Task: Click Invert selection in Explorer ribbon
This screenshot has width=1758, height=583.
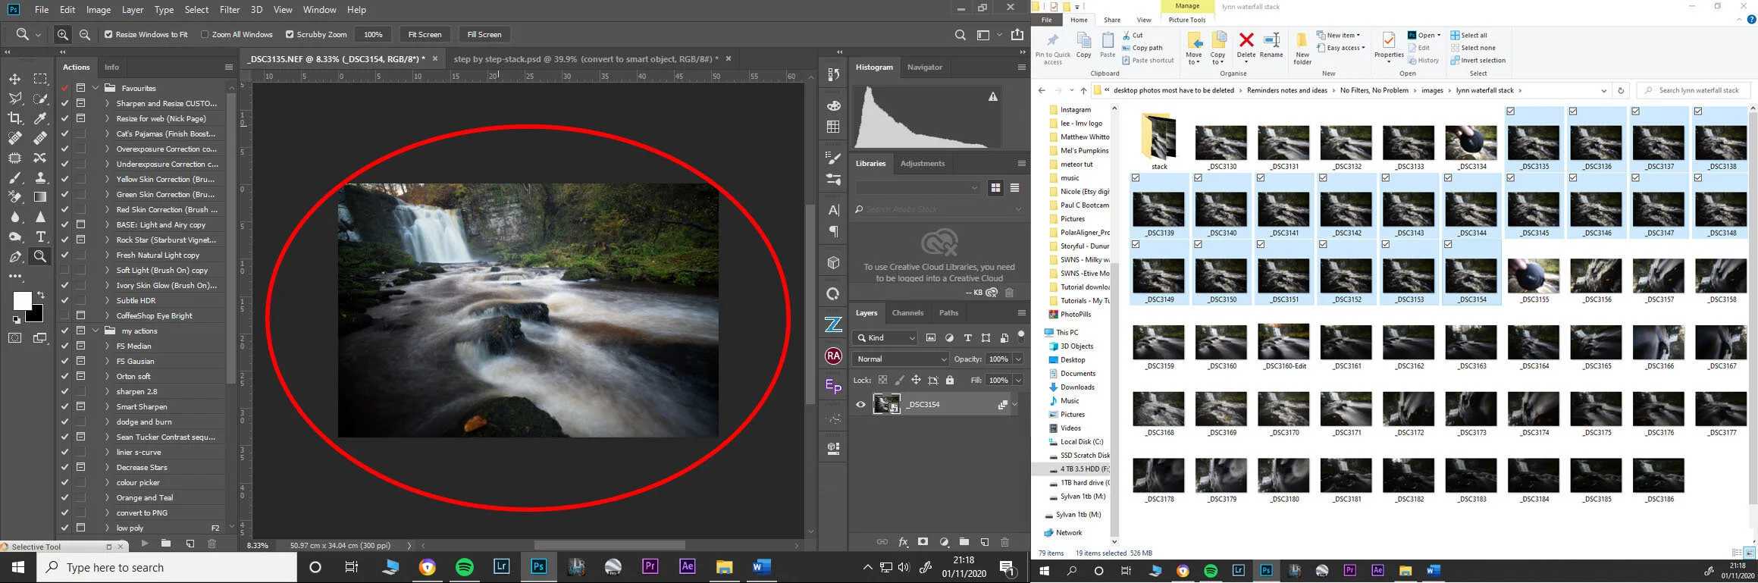Action: pyautogui.click(x=1478, y=61)
